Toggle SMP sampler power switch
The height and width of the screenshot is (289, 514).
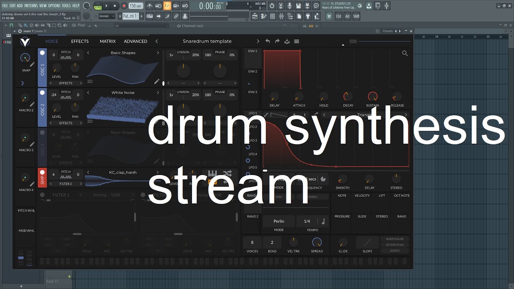[42, 172]
